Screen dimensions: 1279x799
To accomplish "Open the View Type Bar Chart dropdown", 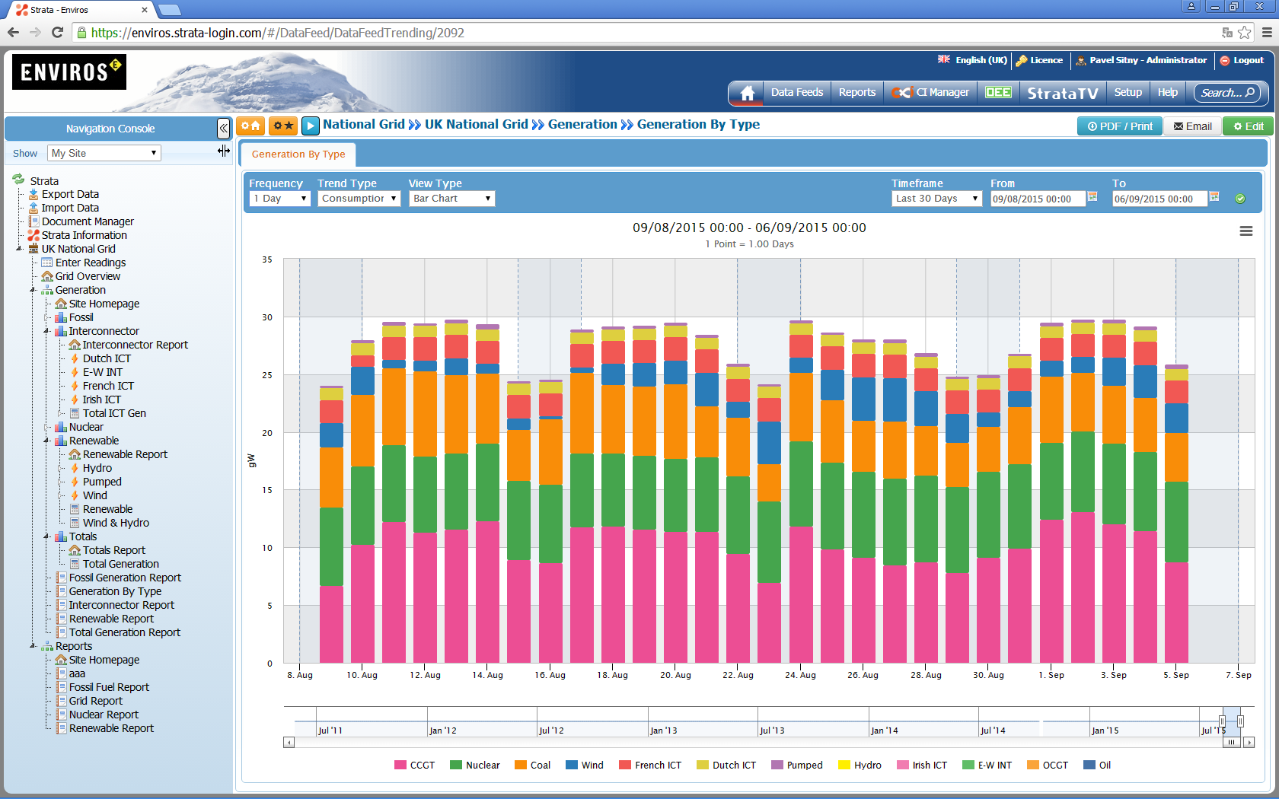I will [x=452, y=199].
